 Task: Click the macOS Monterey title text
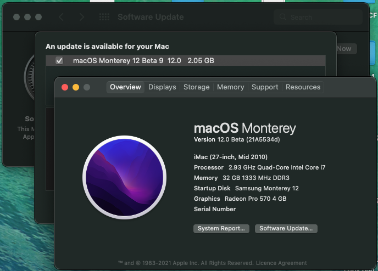click(244, 128)
